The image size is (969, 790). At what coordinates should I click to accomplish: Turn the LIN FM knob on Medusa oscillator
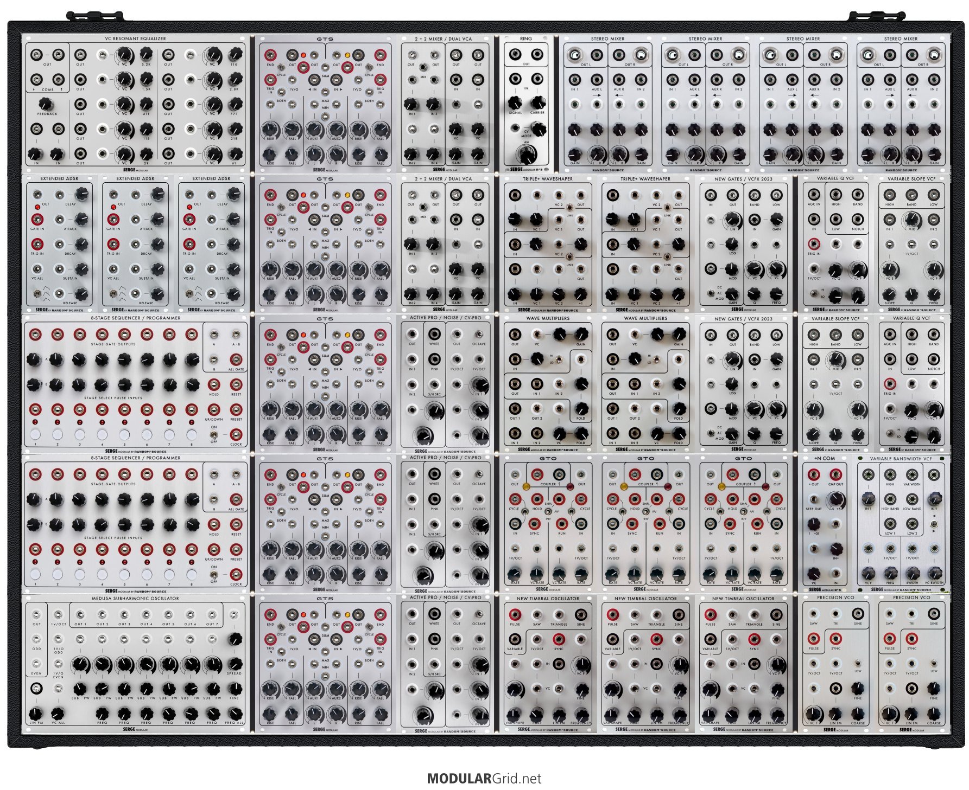pos(36,714)
